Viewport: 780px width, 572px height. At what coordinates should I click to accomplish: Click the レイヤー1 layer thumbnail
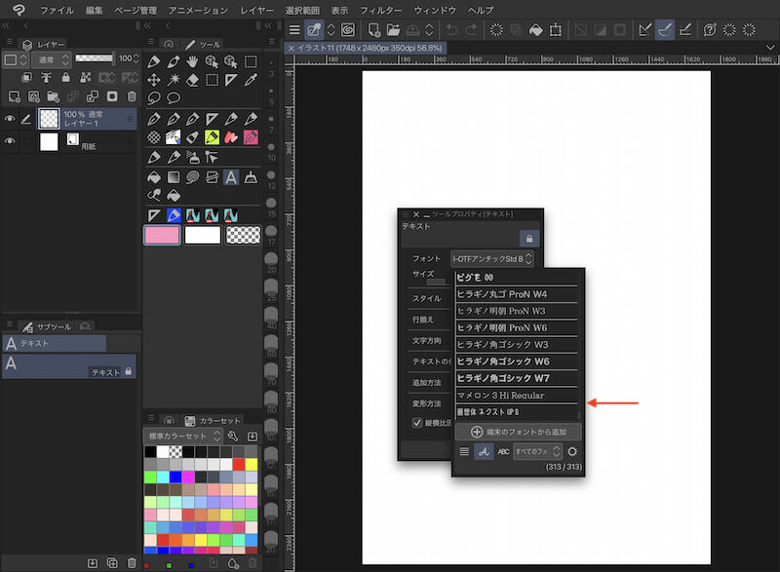49,119
